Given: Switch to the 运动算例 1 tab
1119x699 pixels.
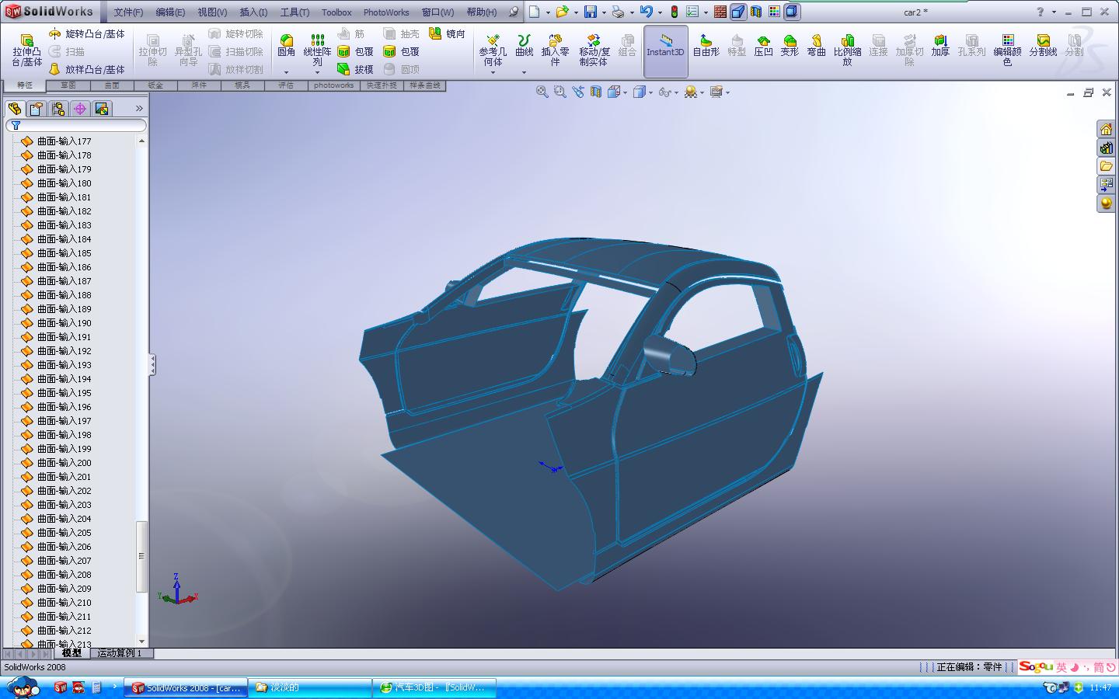Looking at the screenshot, I should 120,653.
